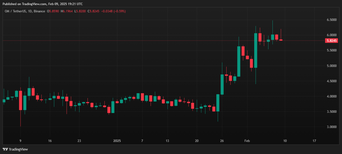Click the current price label 5.8245
The width and height of the screenshot is (342, 154).
click(331, 41)
